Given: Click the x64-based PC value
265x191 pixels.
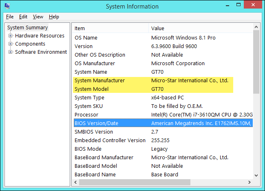Looking at the screenshot, I should pyautogui.click(x=168, y=98).
